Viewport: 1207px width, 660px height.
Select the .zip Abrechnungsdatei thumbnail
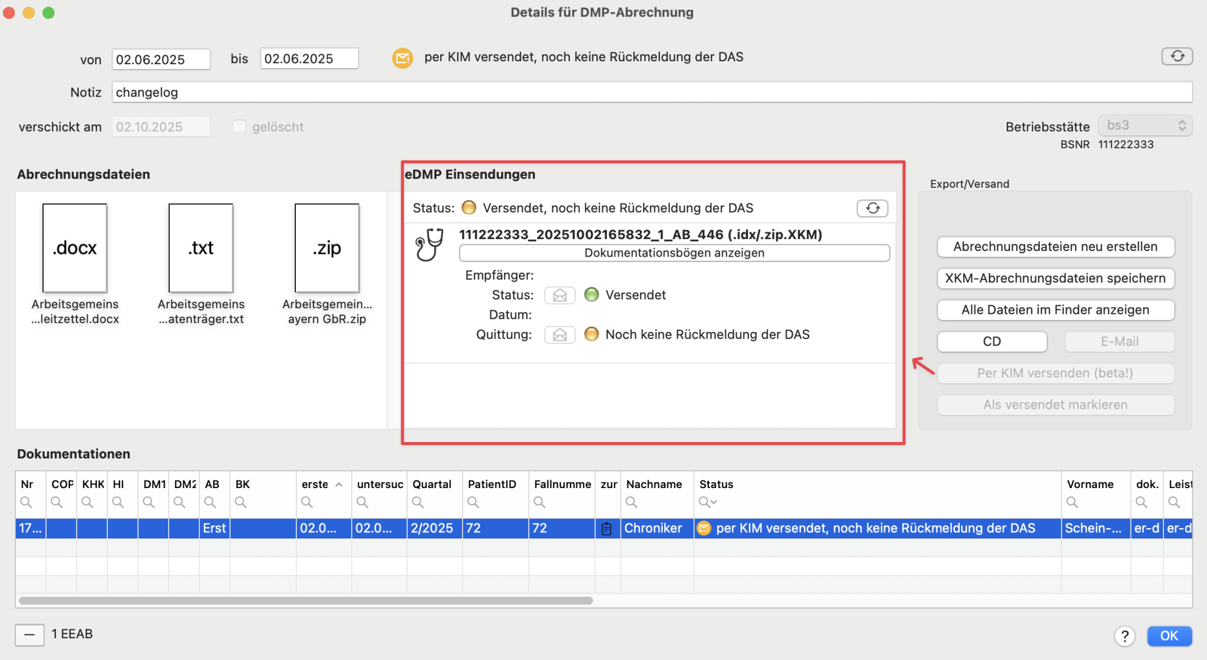[x=327, y=248]
